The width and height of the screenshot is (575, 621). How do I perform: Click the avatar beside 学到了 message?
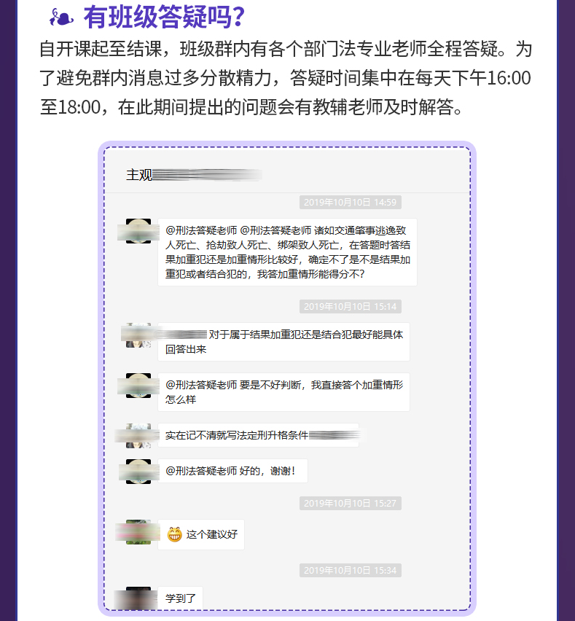click(138, 598)
